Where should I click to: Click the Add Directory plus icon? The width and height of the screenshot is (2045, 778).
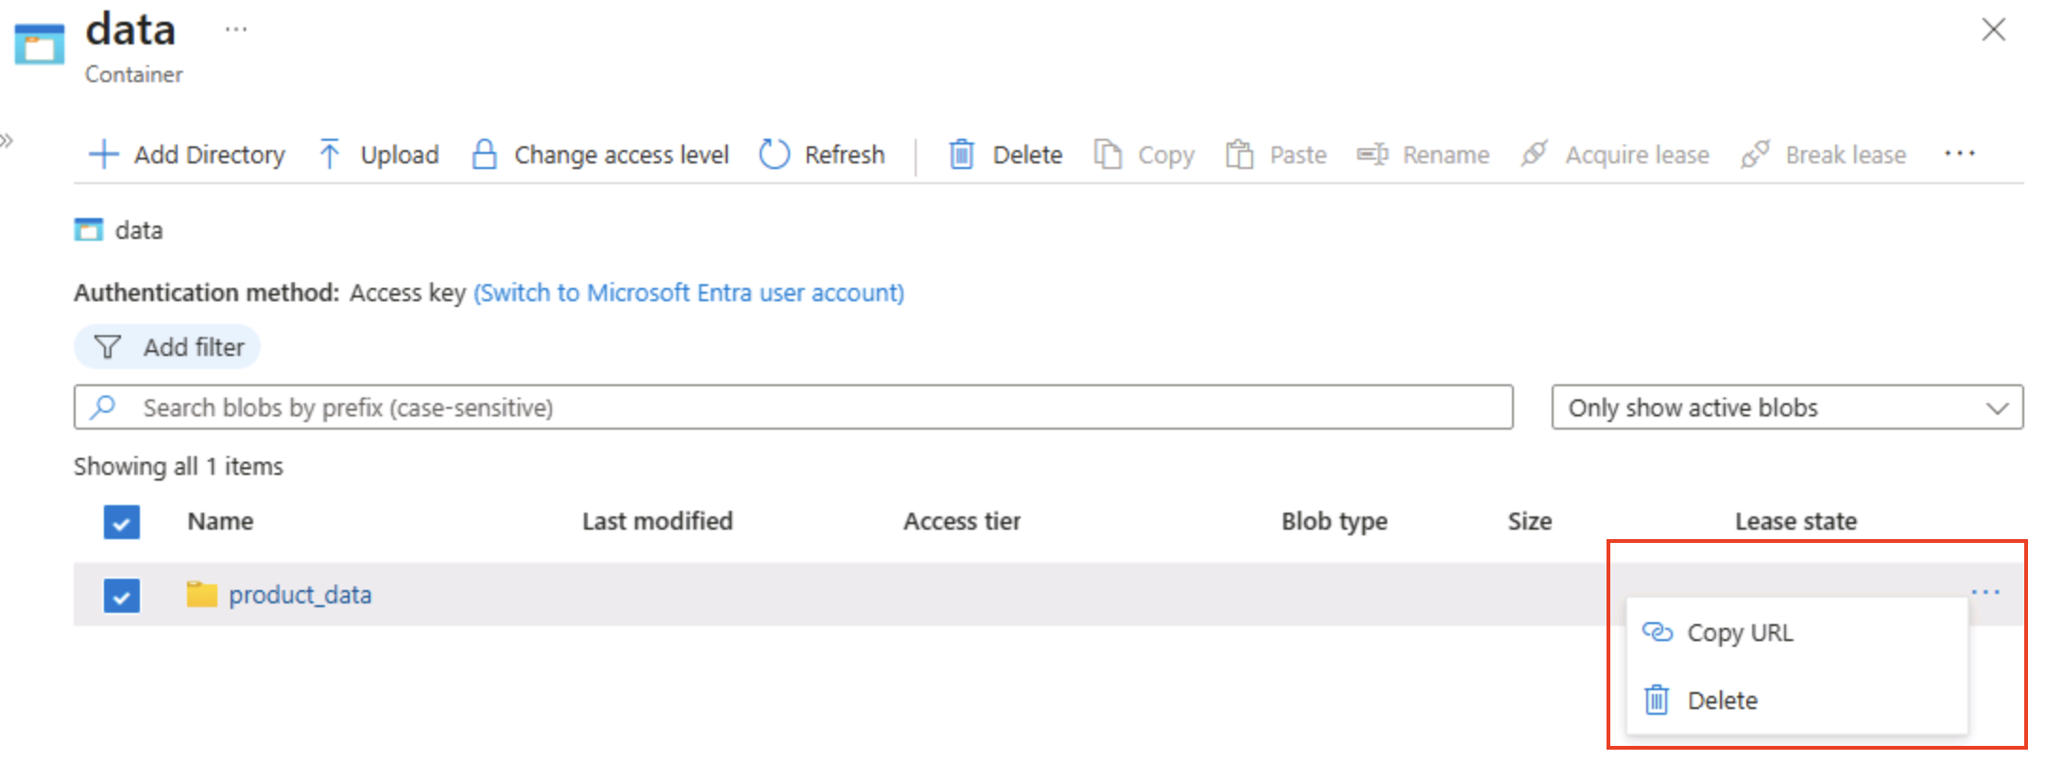pyautogui.click(x=103, y=154)
